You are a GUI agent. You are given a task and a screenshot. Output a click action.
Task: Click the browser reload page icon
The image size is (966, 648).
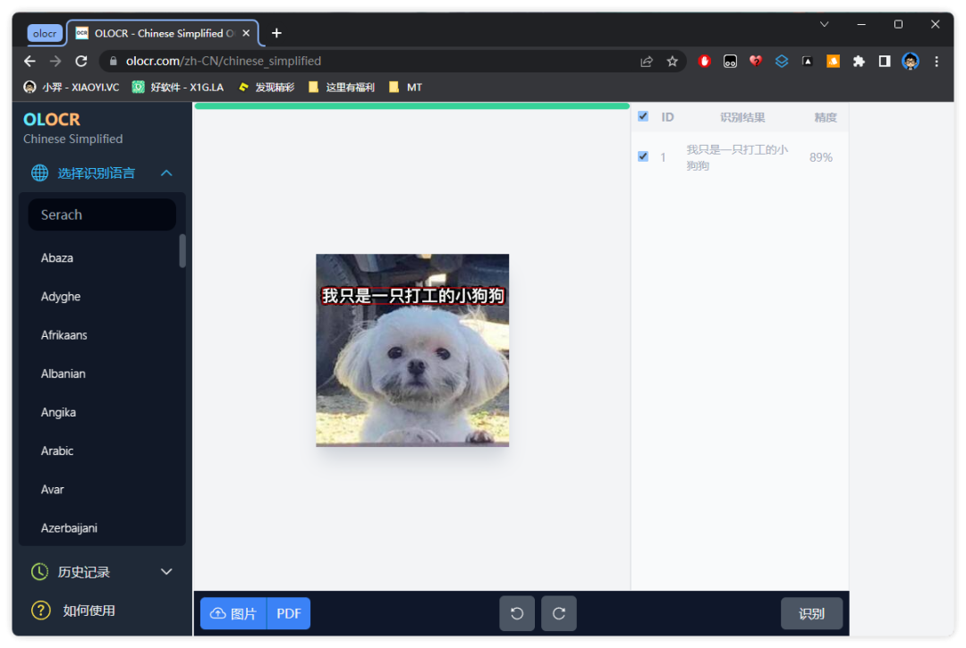pyautogui.click(x=81, y=62)
